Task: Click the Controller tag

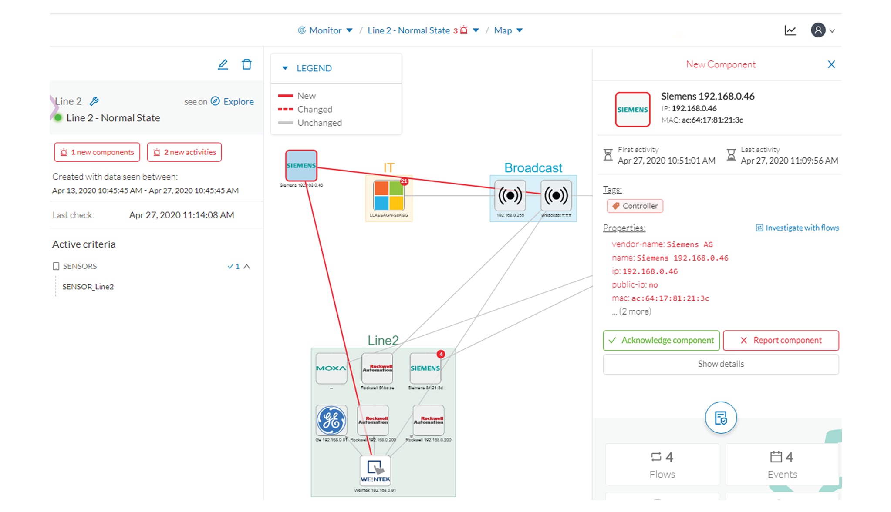Action: click(x=634, y=206)
